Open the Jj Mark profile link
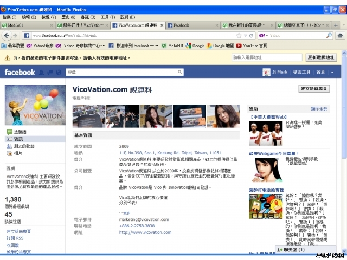The image size is (347, 260). coord(280,72)
